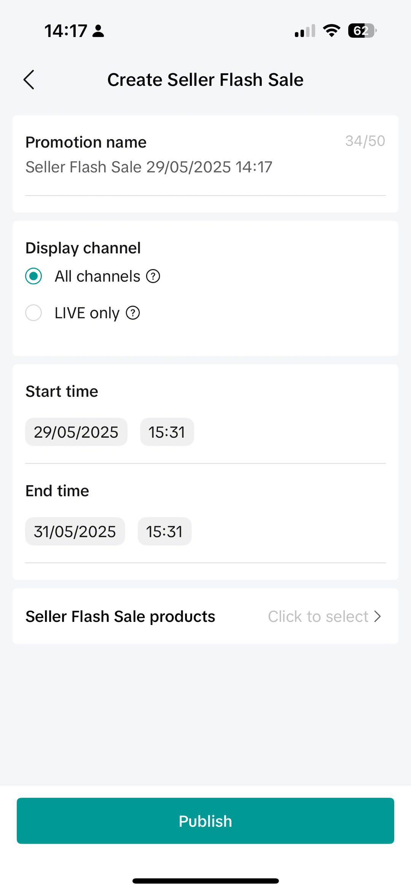The width and height of the screenshot is (411, 892).
Task: Open the All channels help icon
Action: coord(153,276)
